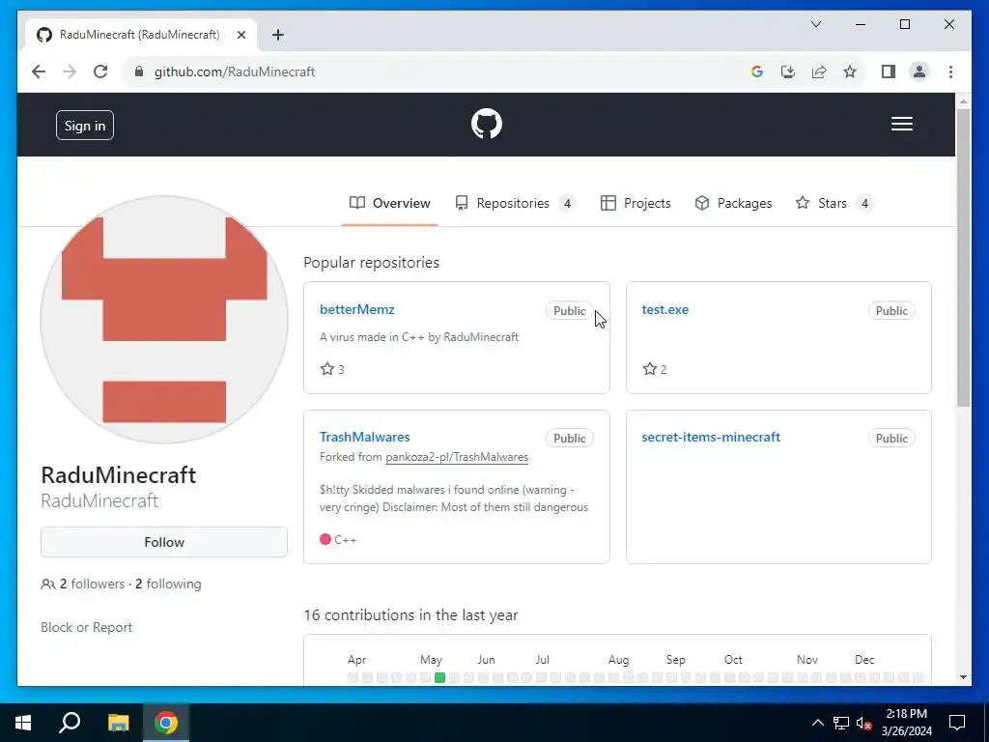
Task: Open the Projects tab
Action: (636, 203)
